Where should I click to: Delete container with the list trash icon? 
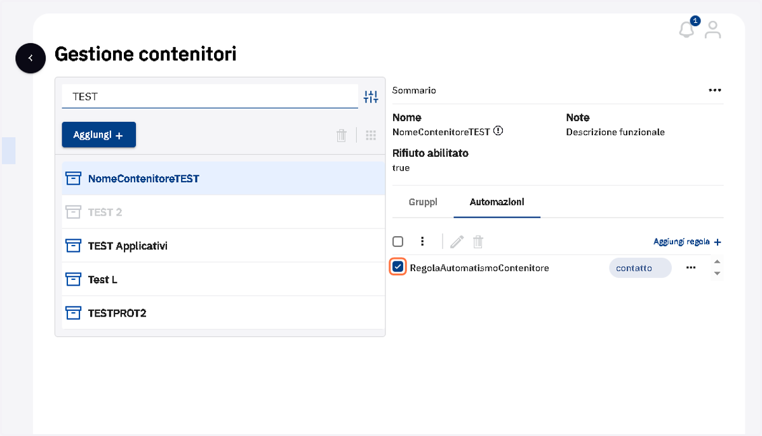click(x=342, y=135)
